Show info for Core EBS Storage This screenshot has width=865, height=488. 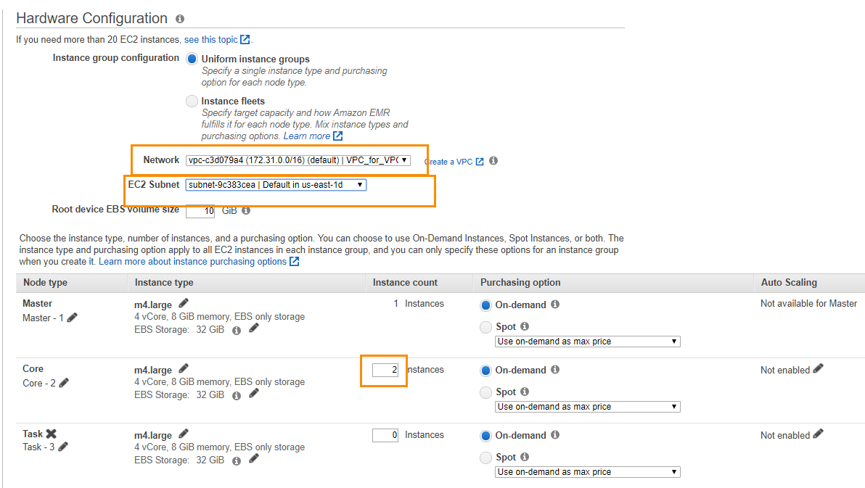click(x=237, y=396)
